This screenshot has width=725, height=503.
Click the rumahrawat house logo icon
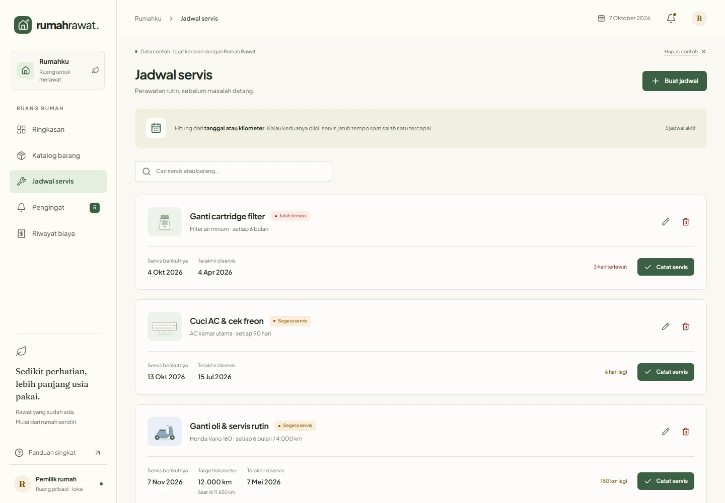23,25
